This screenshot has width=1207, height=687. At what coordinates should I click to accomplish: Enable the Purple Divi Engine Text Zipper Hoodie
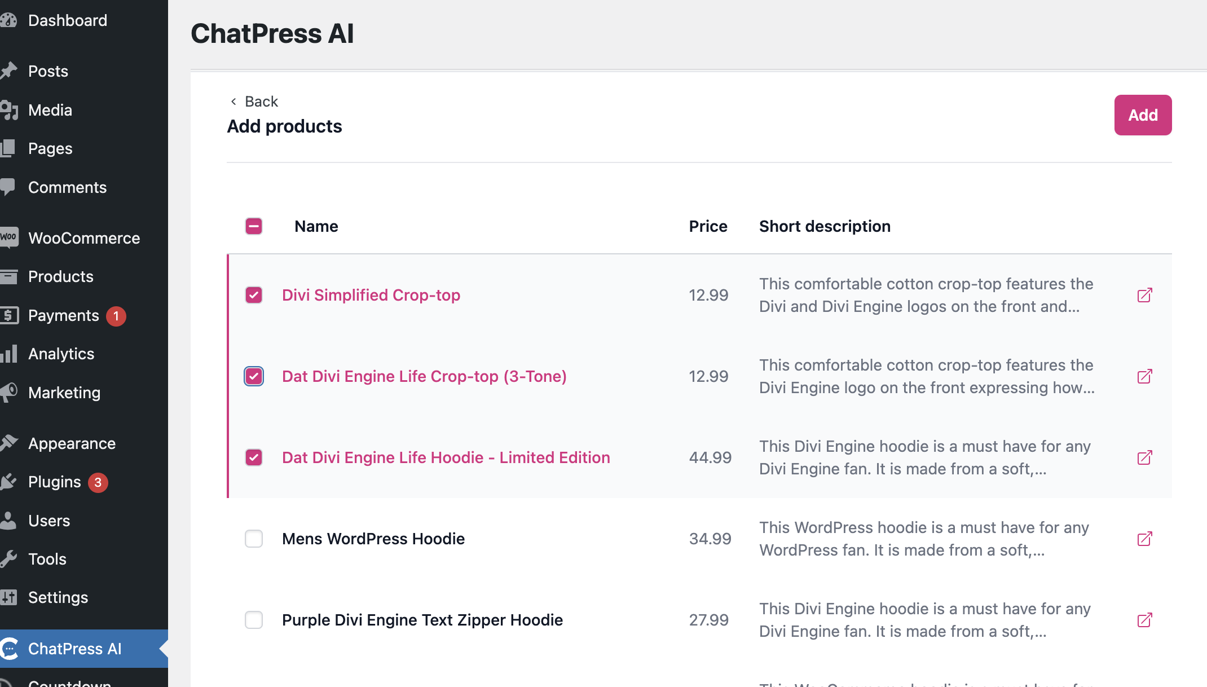point(253,620)
